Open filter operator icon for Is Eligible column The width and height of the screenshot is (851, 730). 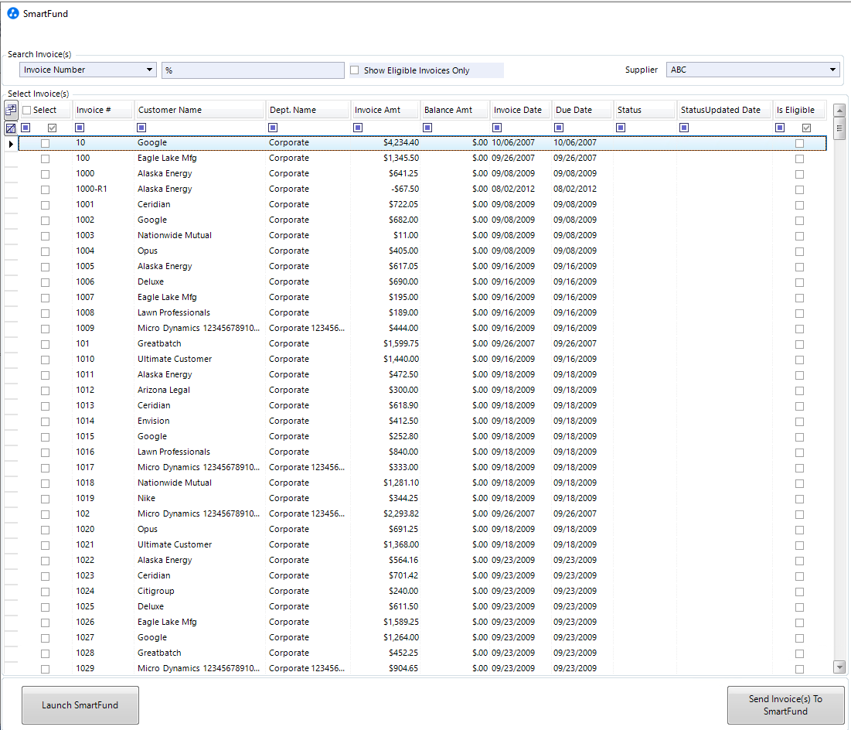(x=780, y=128)
